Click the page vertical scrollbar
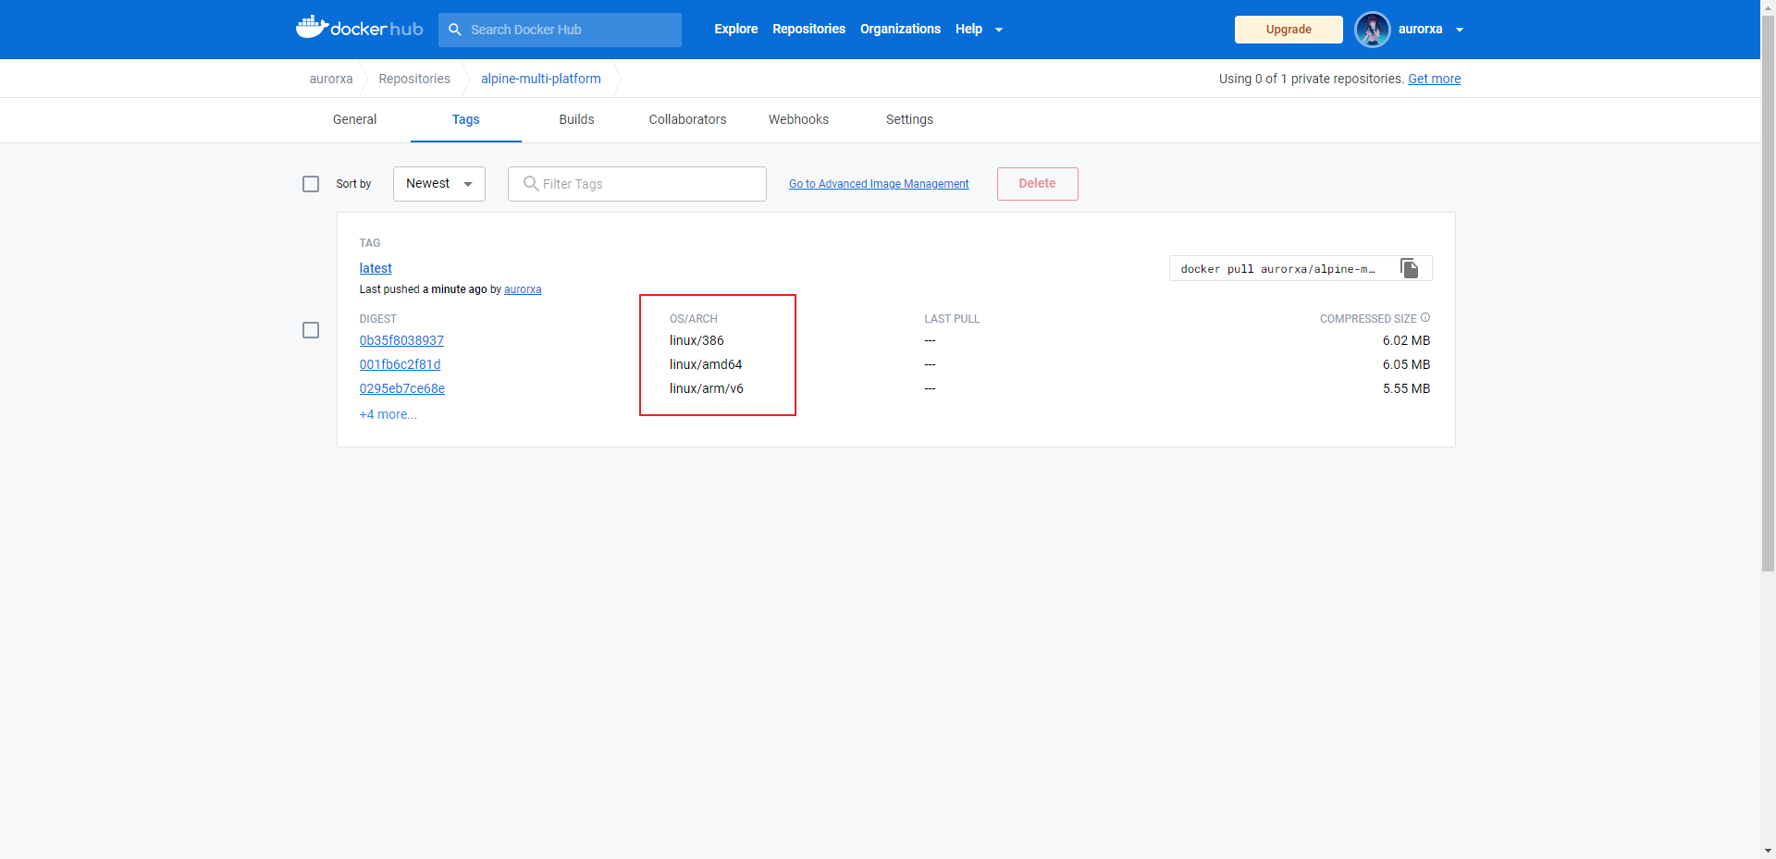1776x859 pixels. (x=1768, y=294)
